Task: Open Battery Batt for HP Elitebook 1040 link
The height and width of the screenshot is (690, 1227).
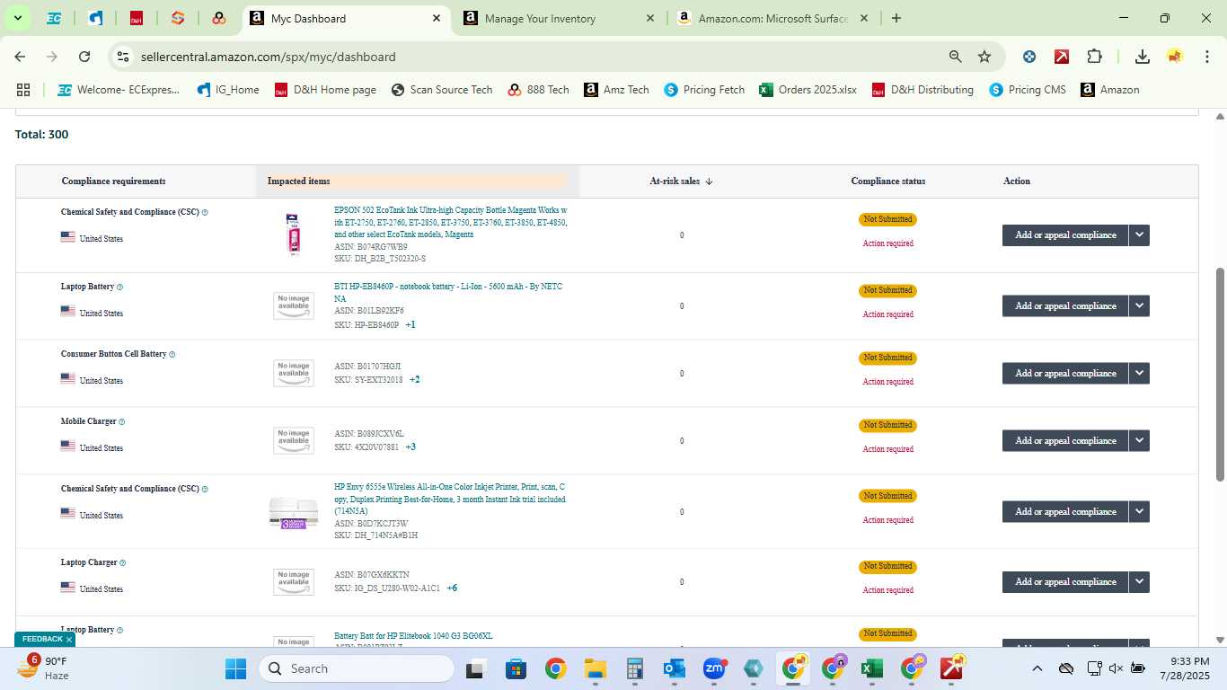Action: [413, 636]
